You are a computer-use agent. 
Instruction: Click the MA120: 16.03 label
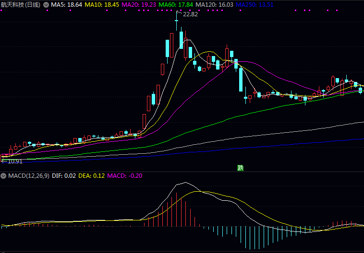214,5
